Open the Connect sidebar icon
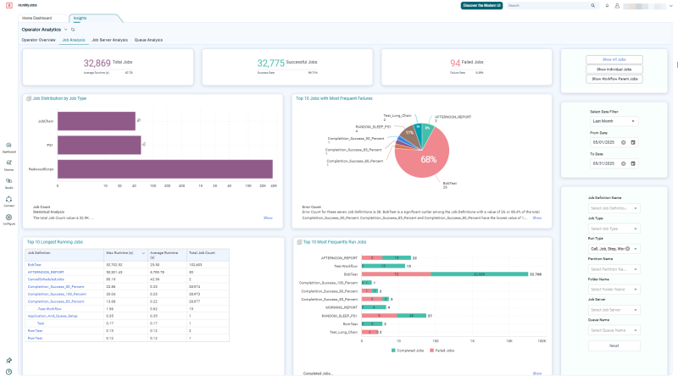 [x=8, y=200]
